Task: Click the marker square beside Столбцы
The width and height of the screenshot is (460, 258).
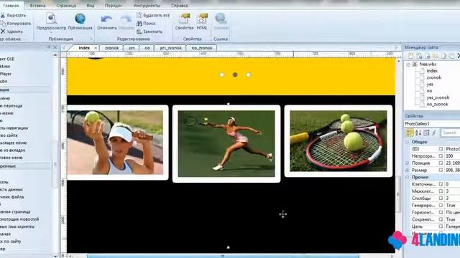Action: 441,198
